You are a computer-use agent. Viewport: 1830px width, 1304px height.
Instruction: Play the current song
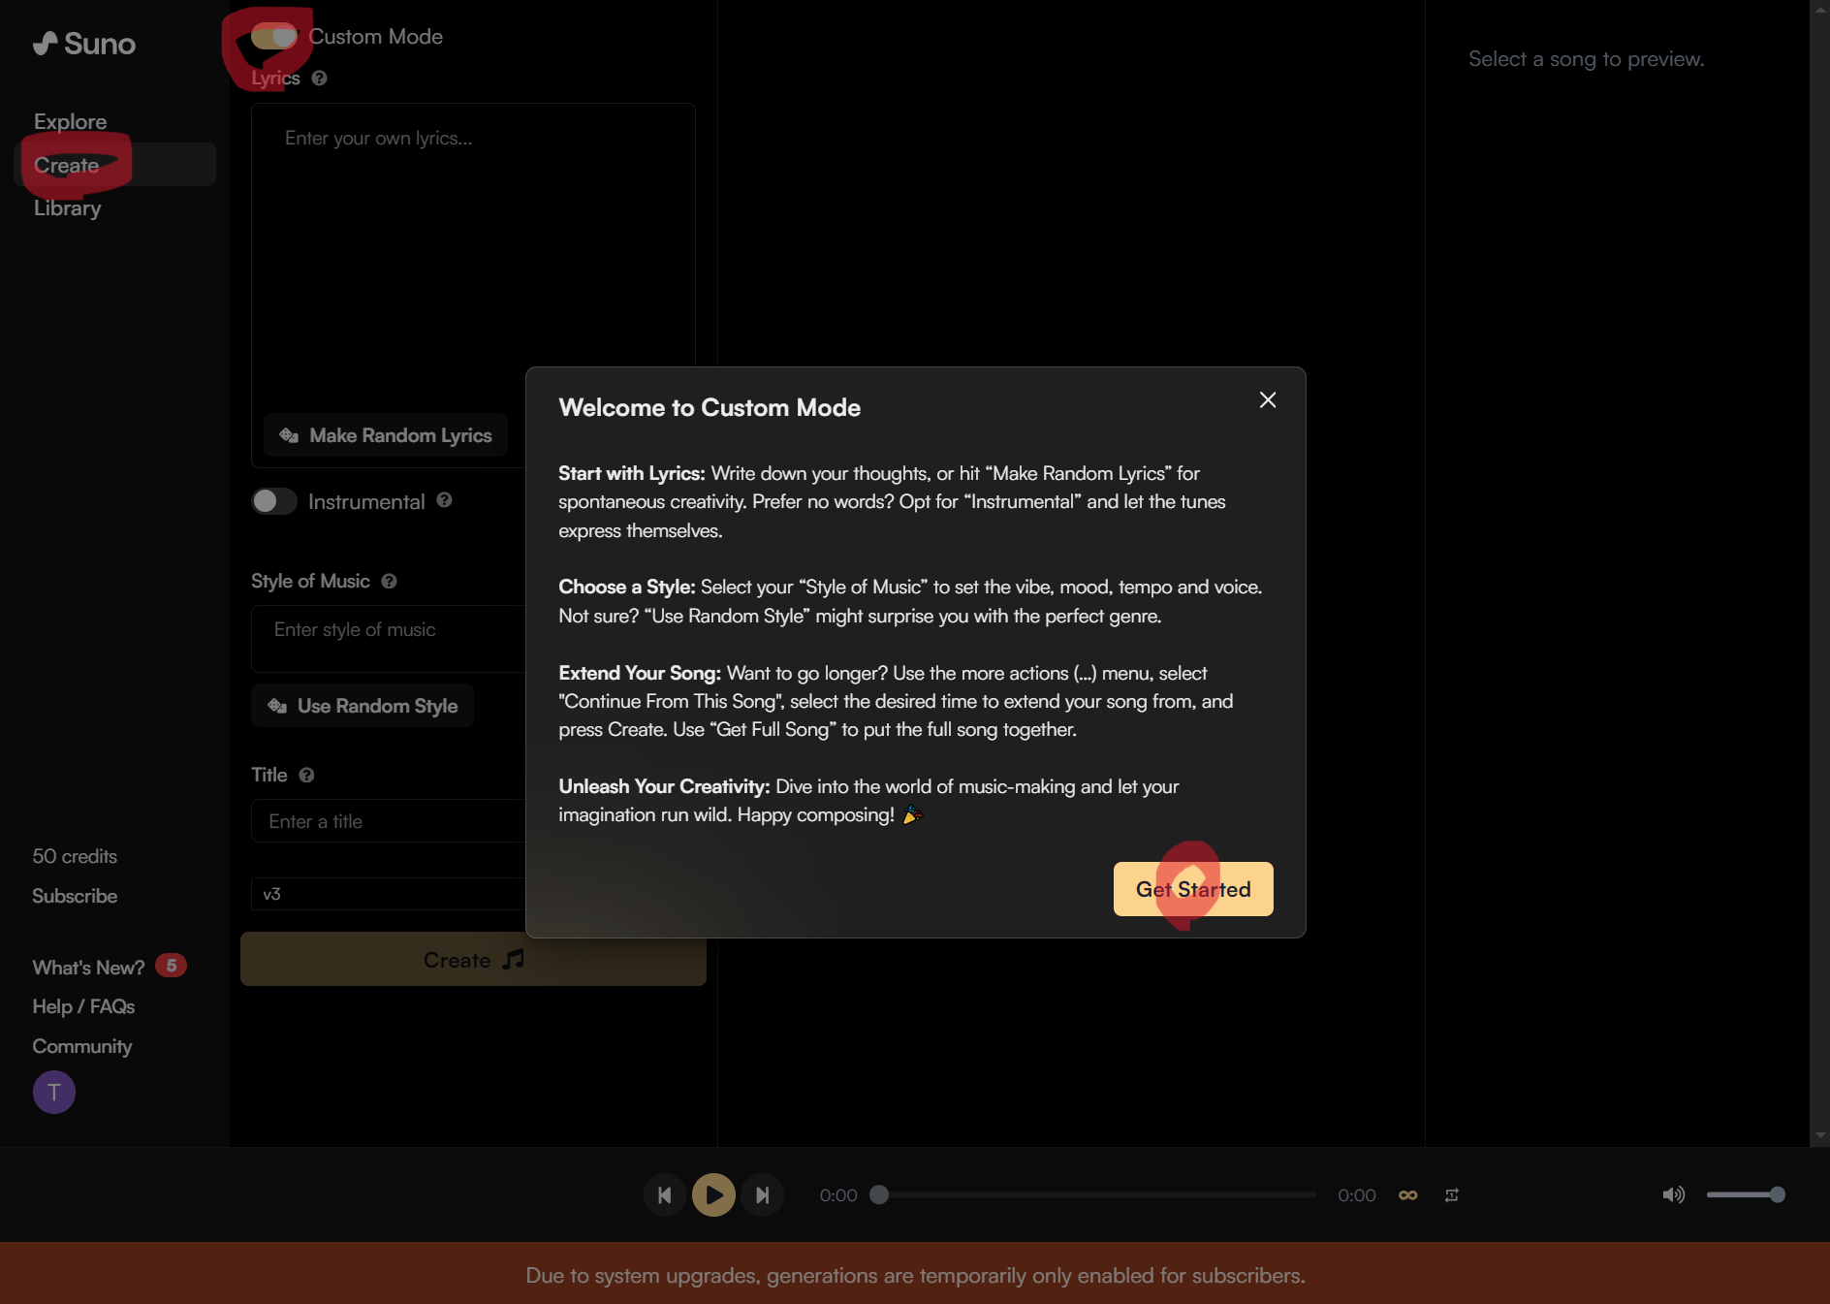(x=713, y=1194)
